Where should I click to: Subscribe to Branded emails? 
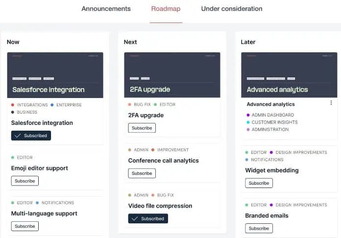pos(259,228)
